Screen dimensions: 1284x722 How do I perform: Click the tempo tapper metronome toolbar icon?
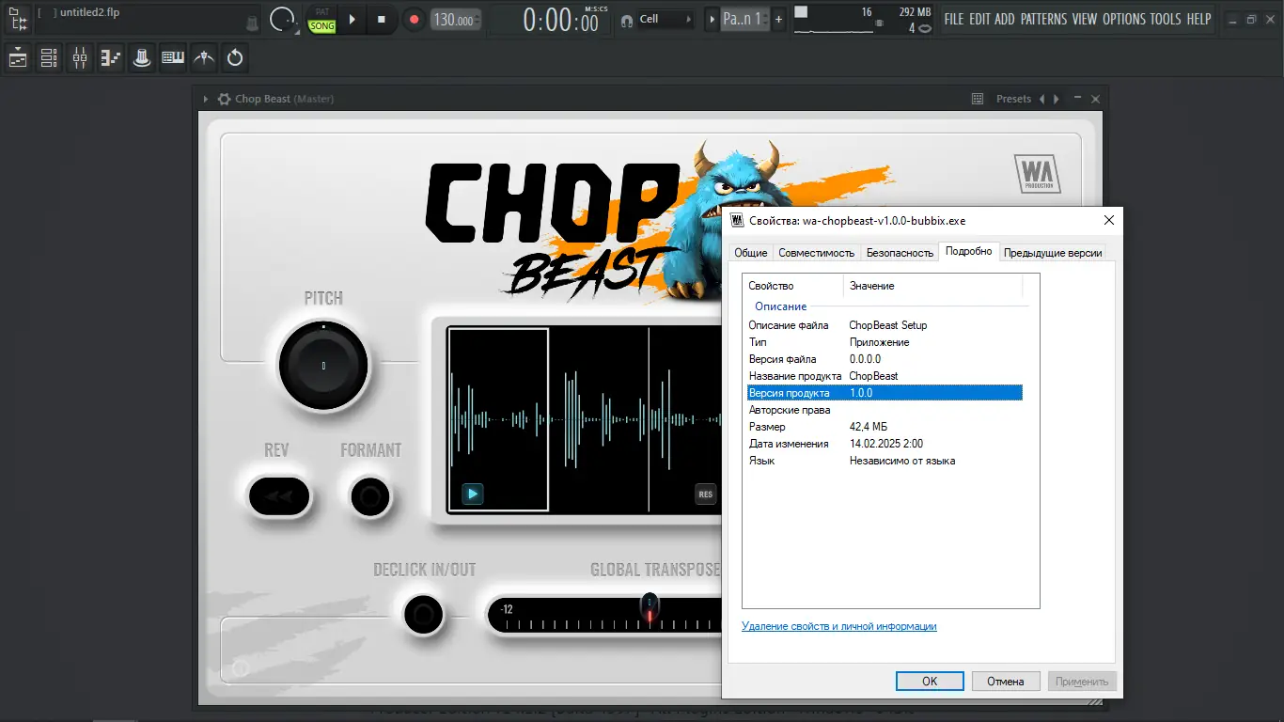204,58
